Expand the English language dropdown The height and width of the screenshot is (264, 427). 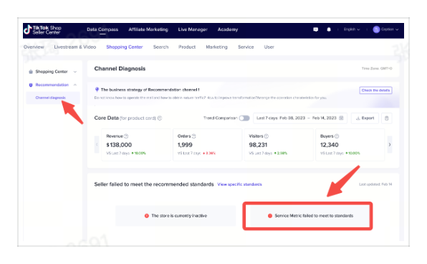(352, 29)
